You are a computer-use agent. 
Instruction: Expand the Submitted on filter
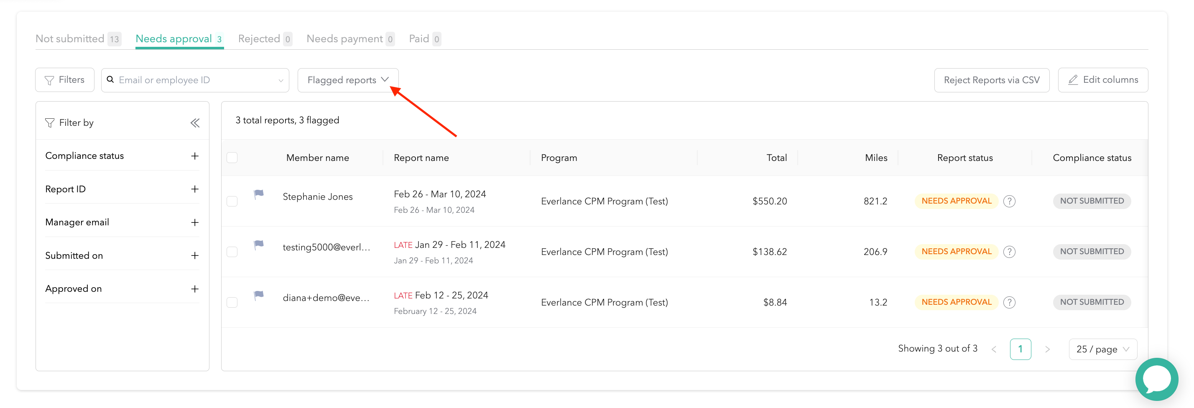[x=195, y=255]
